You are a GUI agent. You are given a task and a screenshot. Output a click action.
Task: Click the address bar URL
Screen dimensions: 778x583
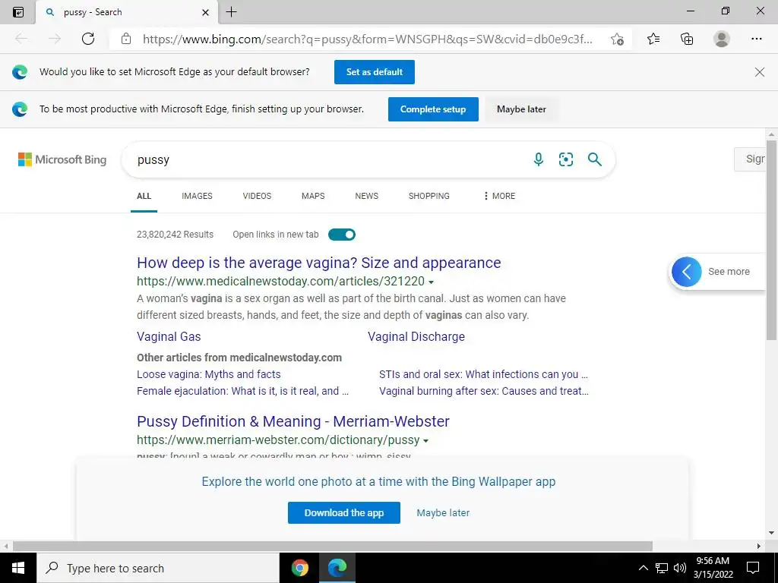(367, 39)
